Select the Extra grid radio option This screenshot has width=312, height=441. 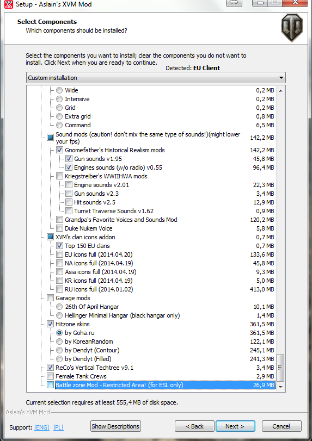pos(59,116)
